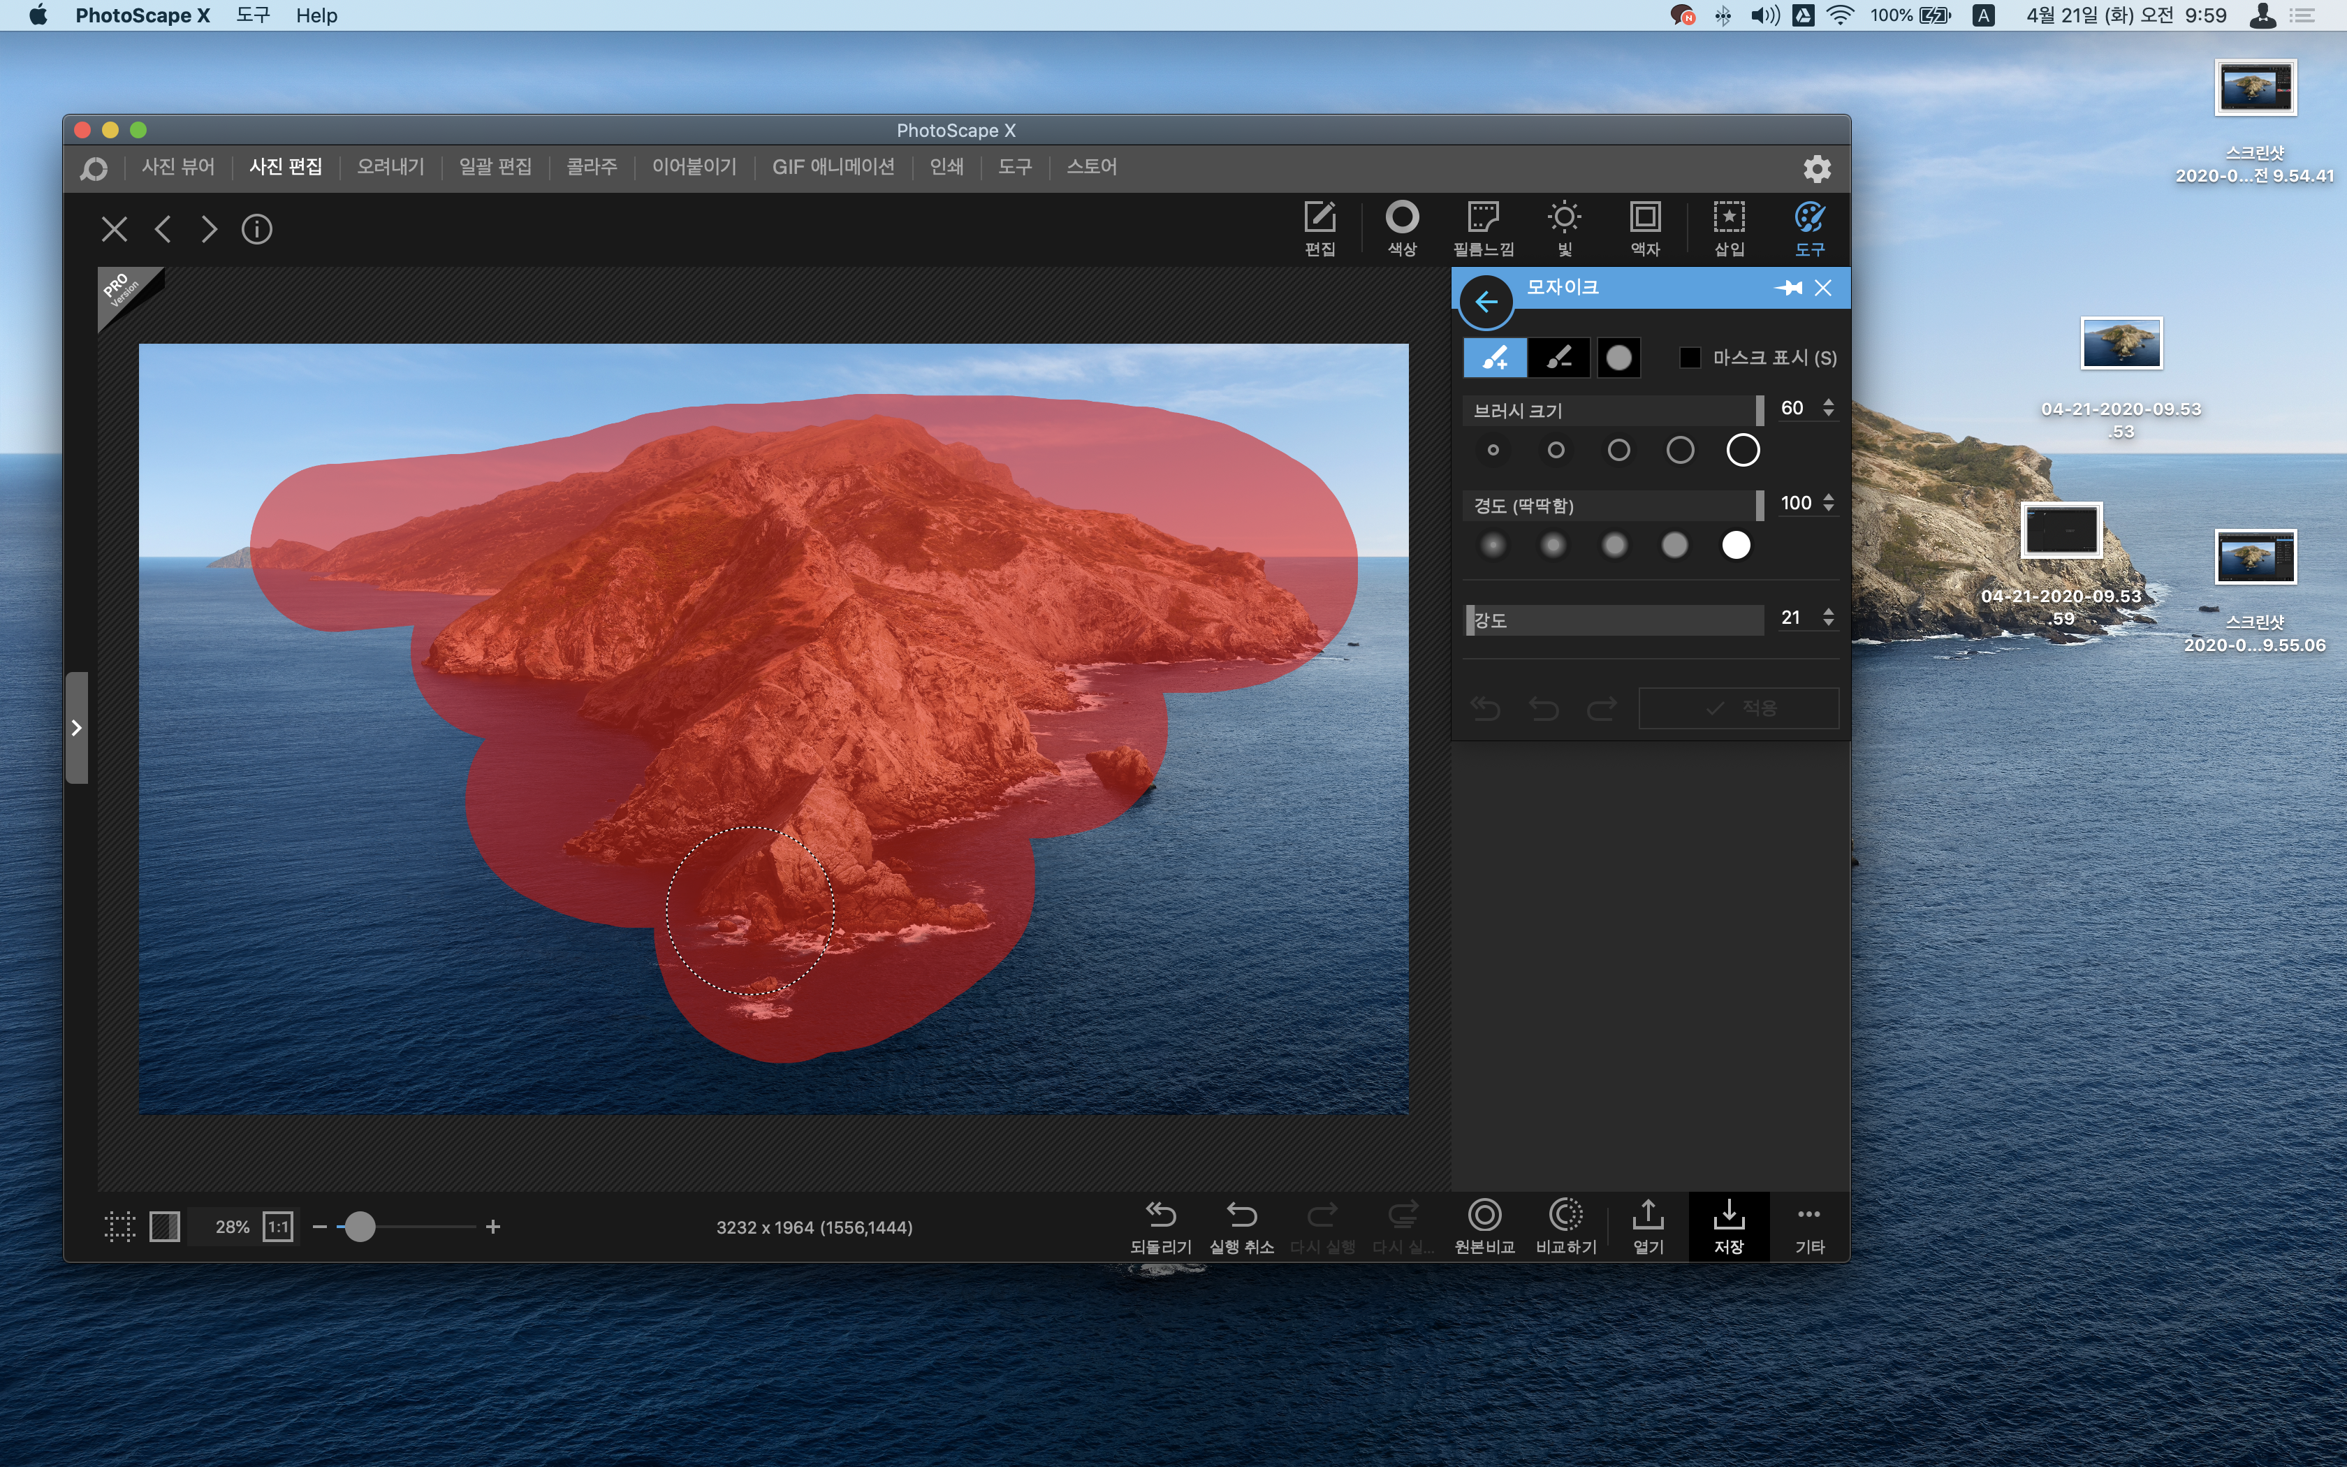The height and width of the screenshot is (1467, 2347).
Task: Click the 강도 intensity slider
Action: (x=1614, y=620)
